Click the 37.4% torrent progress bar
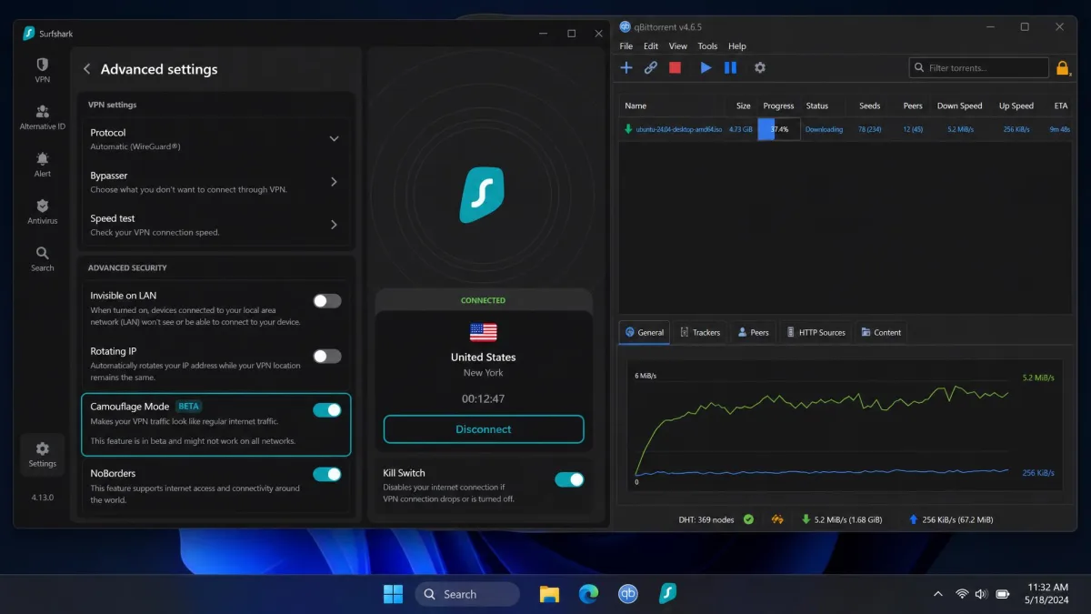This screenshot has height=614, width=1091. [778, 129]
